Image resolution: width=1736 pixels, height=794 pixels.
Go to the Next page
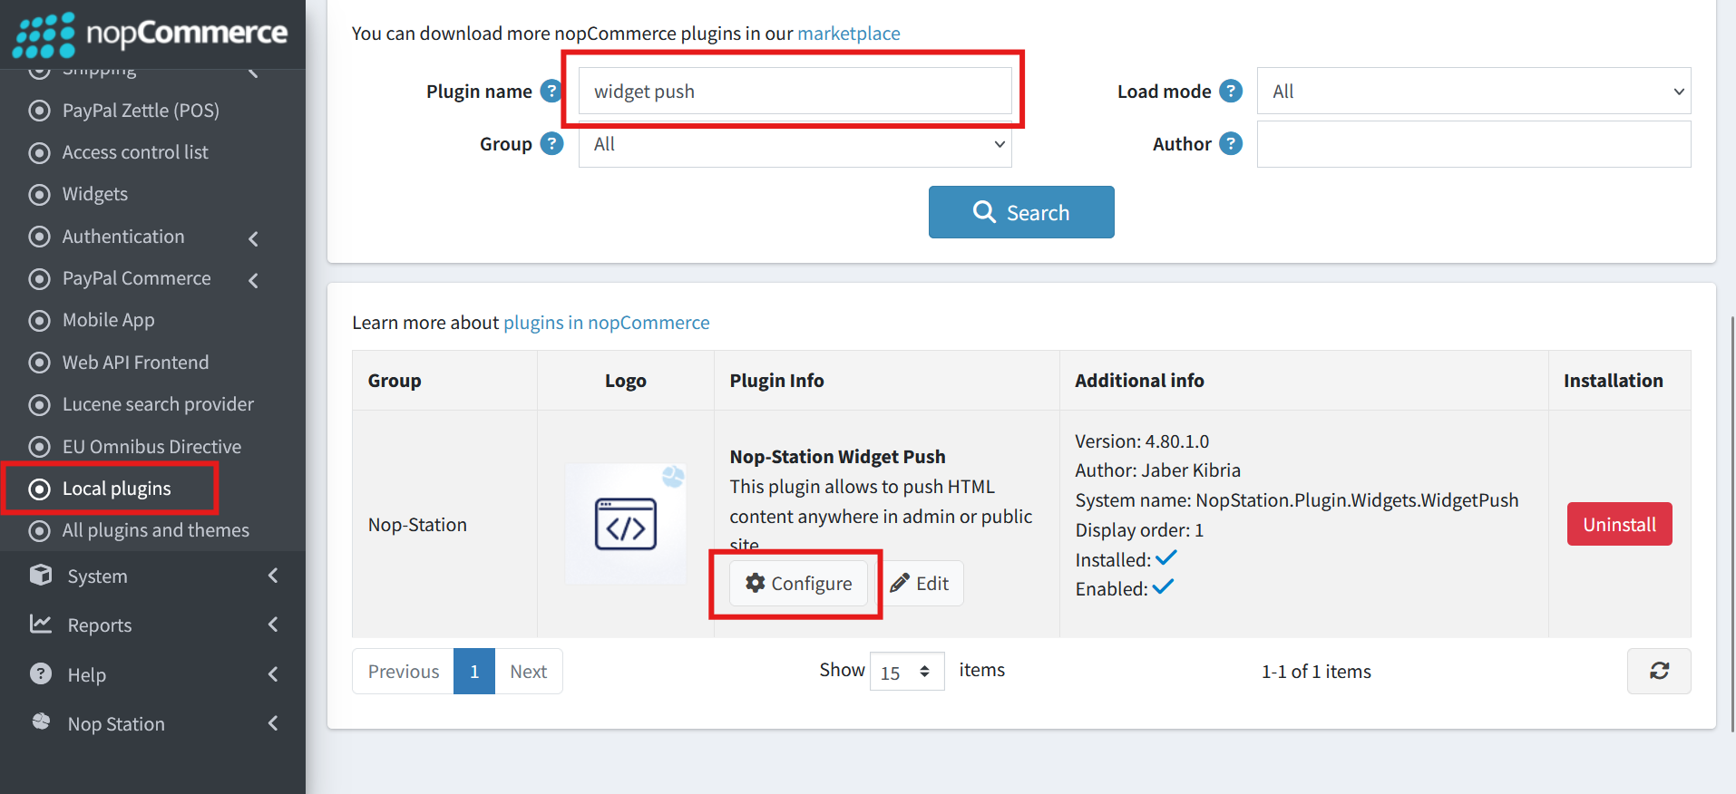(x=528, y=671)
